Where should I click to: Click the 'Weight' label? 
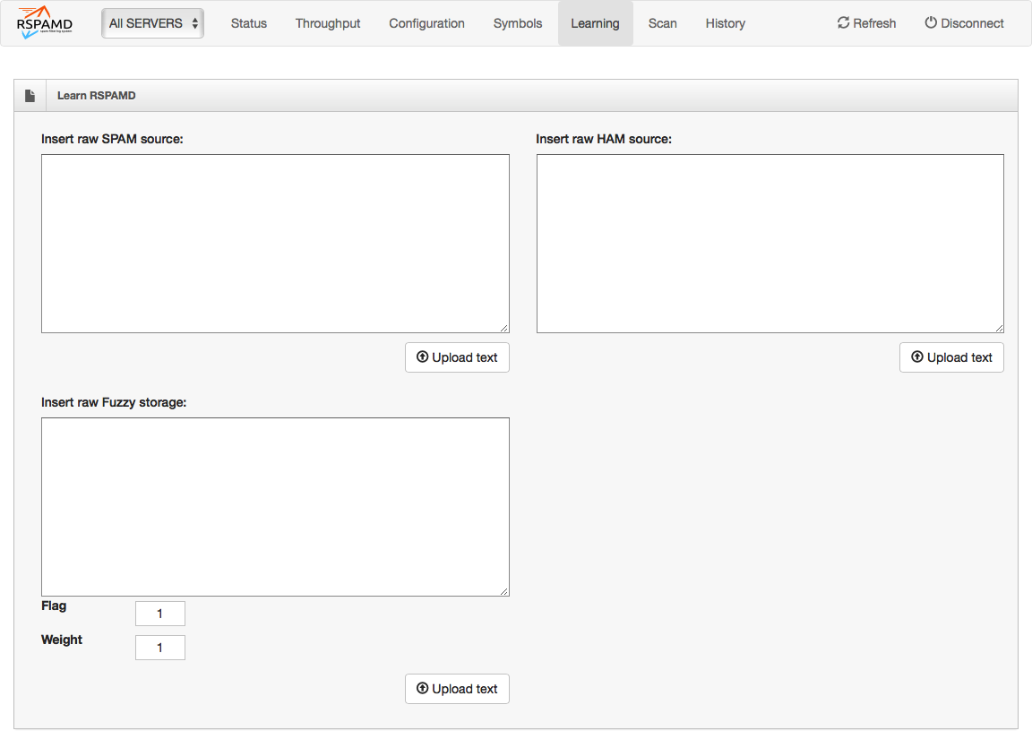pos(62,640)
